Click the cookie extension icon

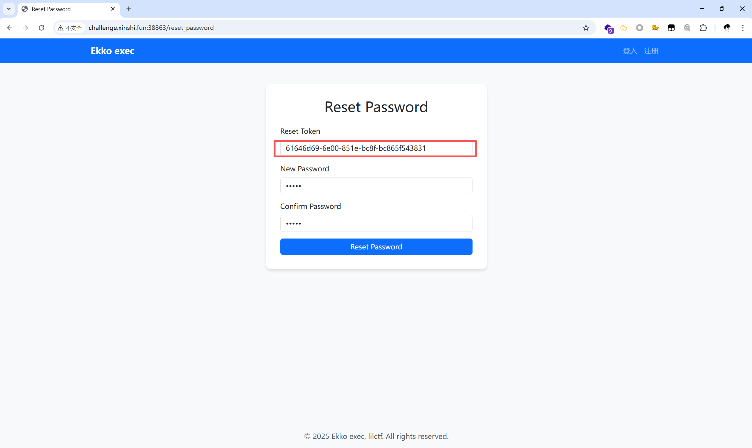coord(624,28)
